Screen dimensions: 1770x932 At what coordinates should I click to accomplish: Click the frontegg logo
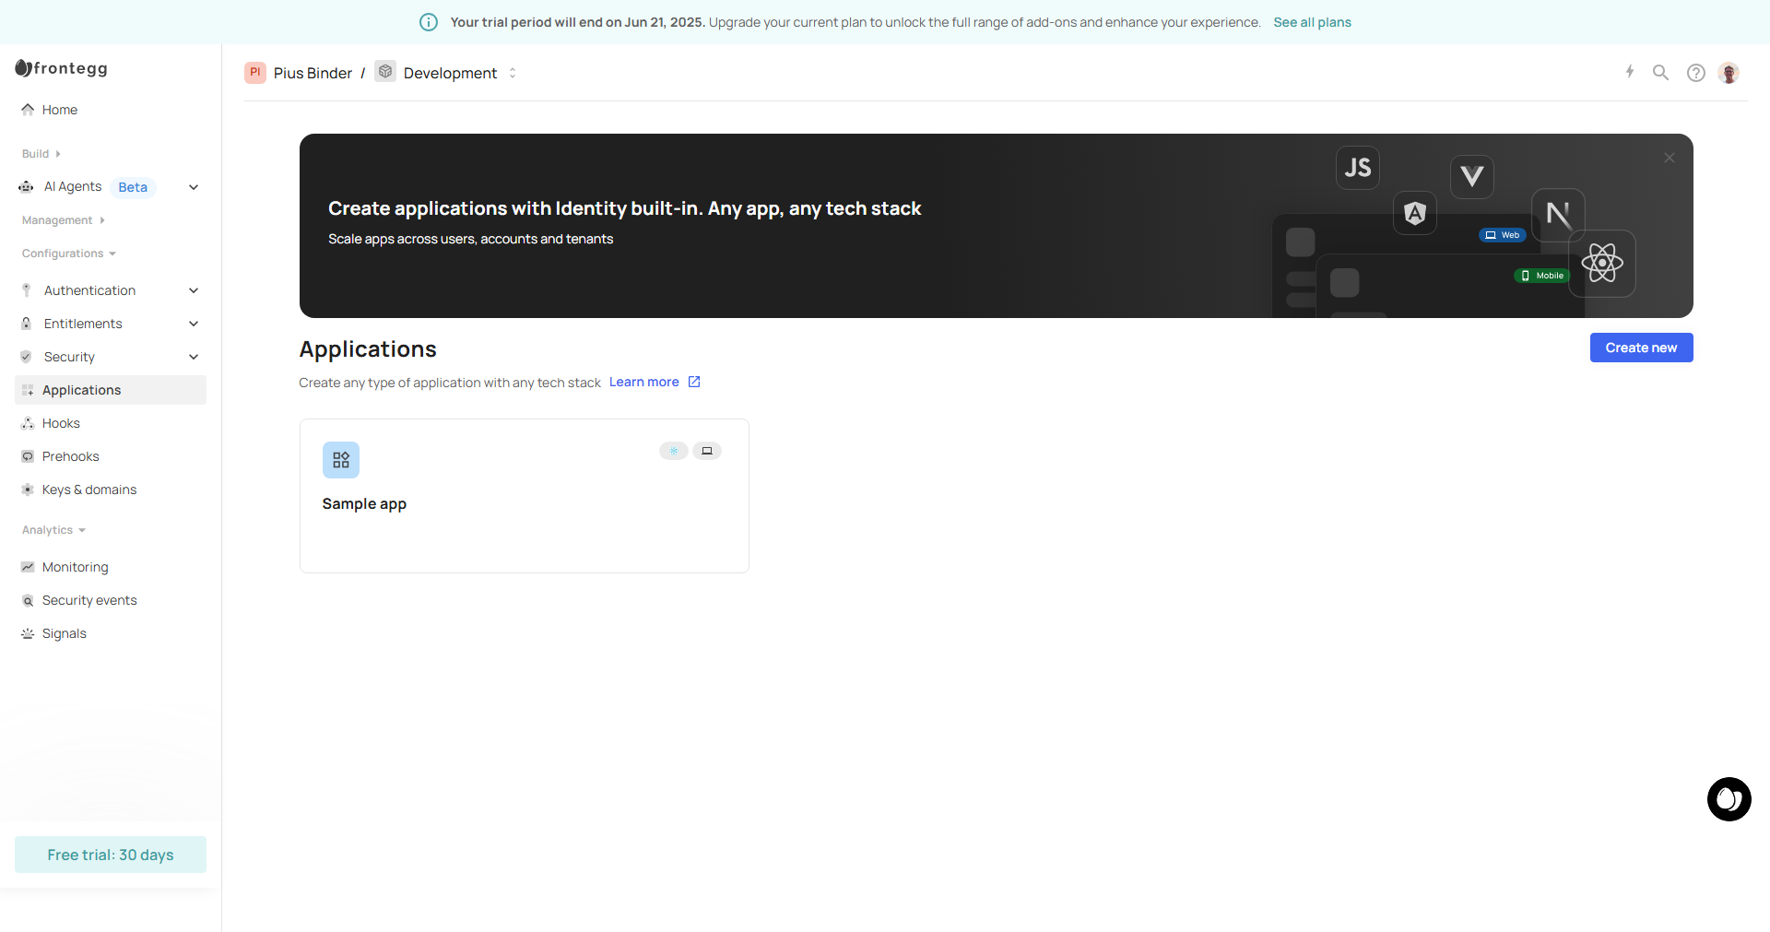tap(62, 68)
